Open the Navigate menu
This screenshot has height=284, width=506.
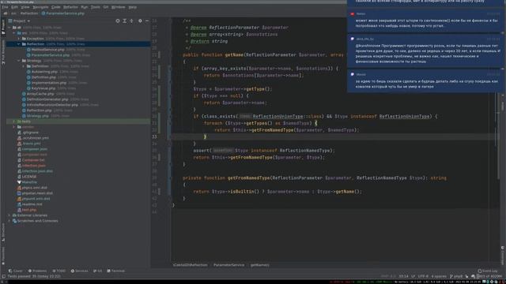40,7
